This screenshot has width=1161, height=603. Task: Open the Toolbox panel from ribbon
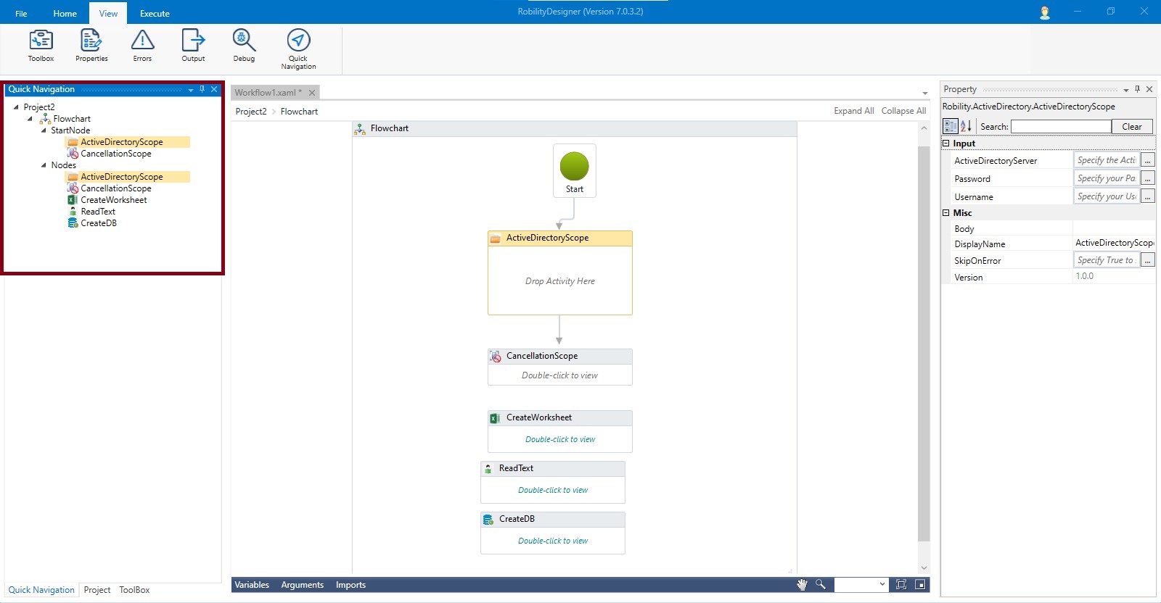(41, 46)
